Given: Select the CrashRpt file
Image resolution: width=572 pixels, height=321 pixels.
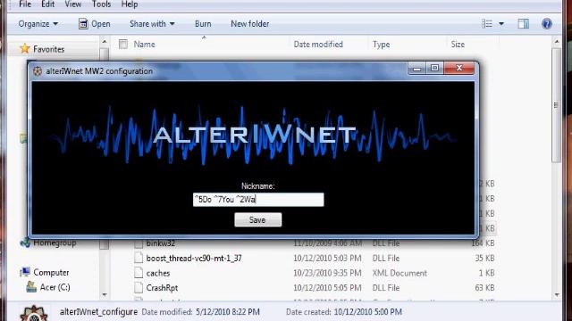Looking at the screenshot, I should point(162,288).
